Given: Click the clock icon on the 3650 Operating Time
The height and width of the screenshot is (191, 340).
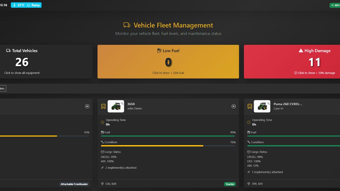Looking at the screenshot, I should point(103,122).
